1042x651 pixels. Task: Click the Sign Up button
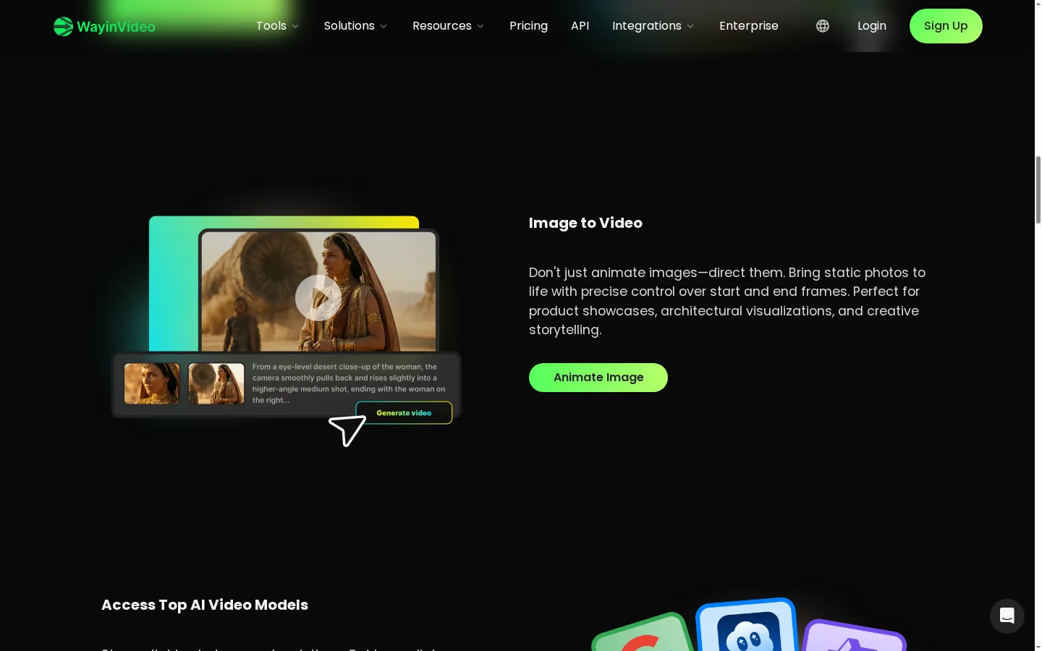click(946, 26)
